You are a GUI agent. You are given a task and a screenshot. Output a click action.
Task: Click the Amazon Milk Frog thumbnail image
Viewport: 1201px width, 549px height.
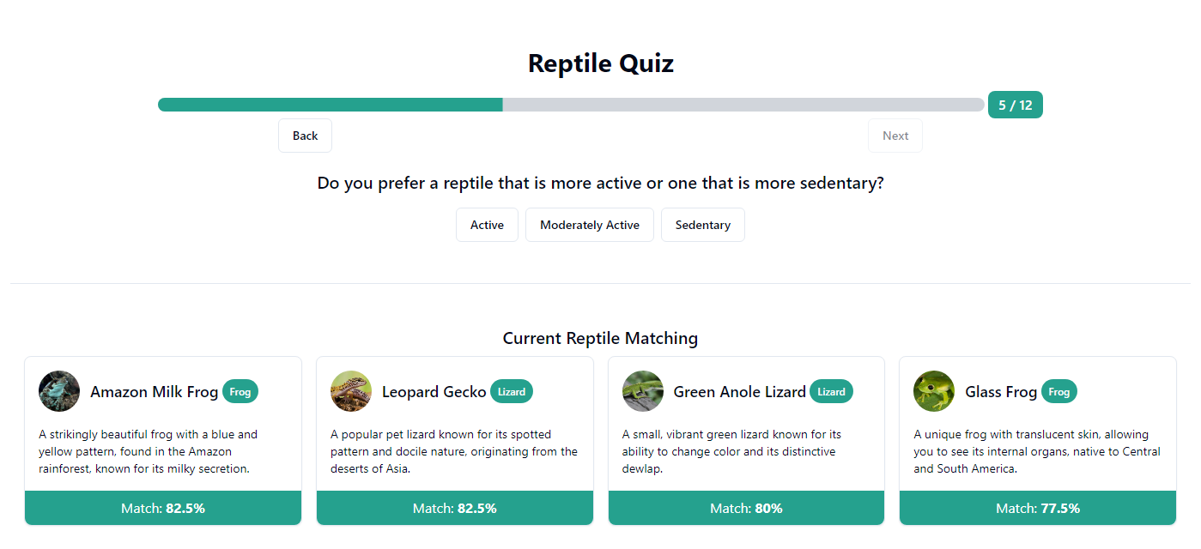tap(58, 390)
